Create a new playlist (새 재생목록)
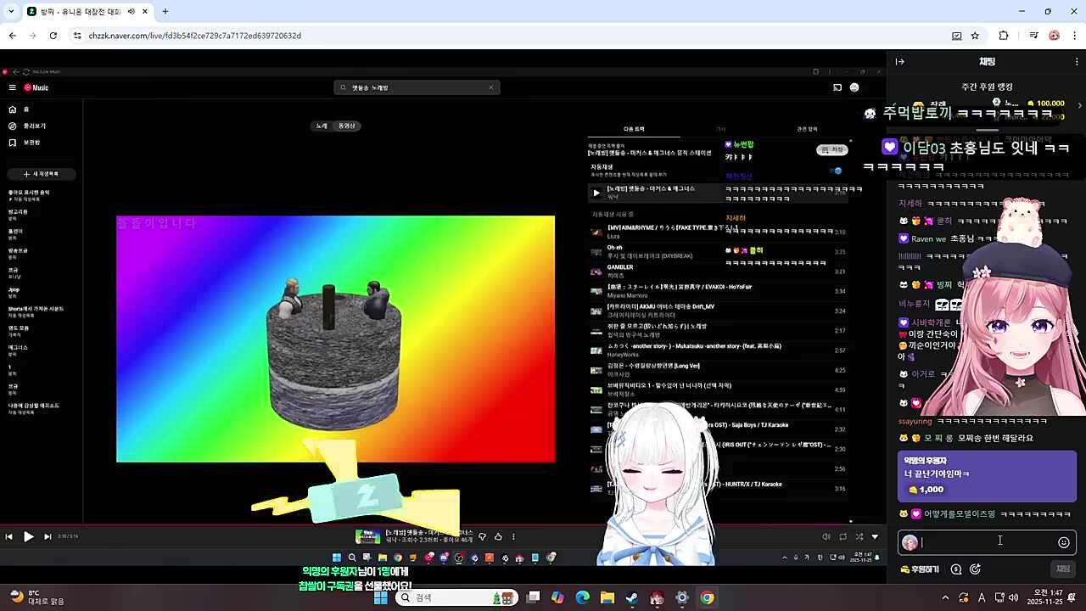 [42, 174]
